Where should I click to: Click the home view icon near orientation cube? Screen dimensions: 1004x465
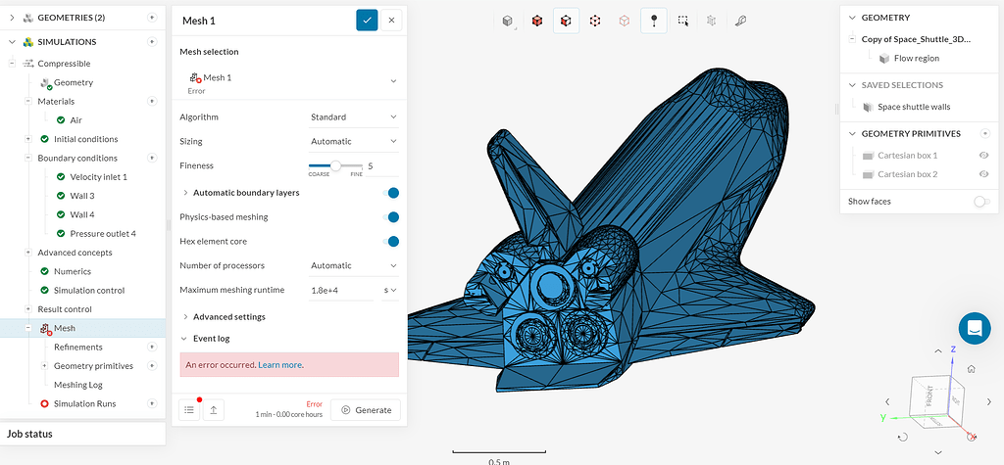pos(972,368)
